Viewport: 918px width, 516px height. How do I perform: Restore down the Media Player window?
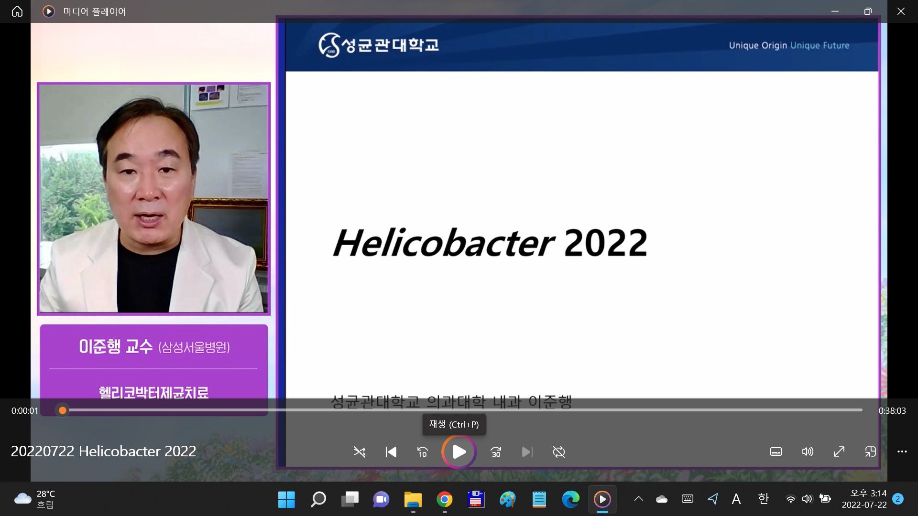(868, 11)
